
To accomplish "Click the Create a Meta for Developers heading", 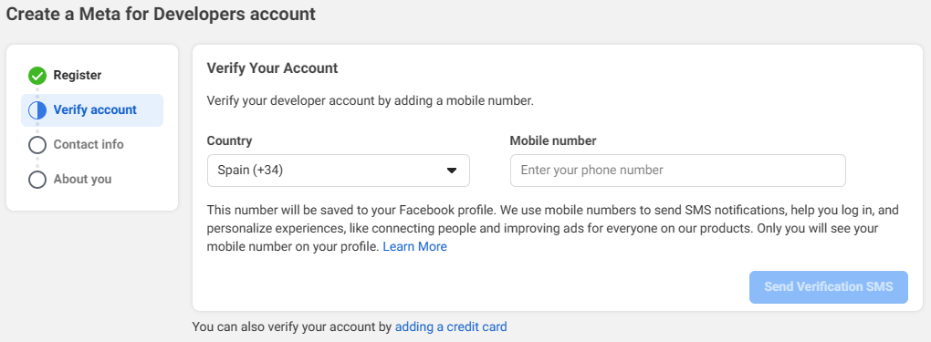I will (x=161, y=15).
